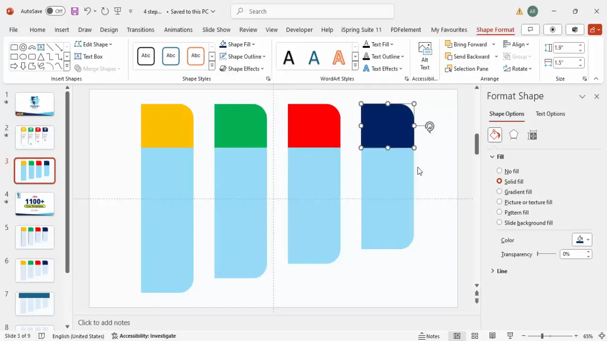Open the Comments pane button
607x341 pixels.
click(x=530, y=29)
